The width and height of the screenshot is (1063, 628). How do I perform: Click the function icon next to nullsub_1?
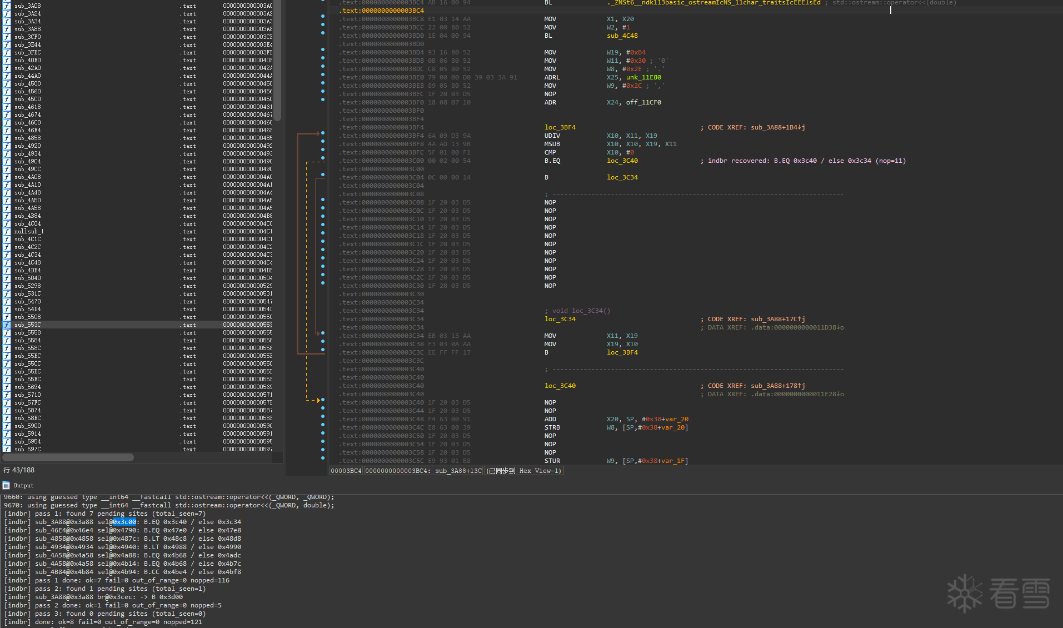[x=7, y=231]
